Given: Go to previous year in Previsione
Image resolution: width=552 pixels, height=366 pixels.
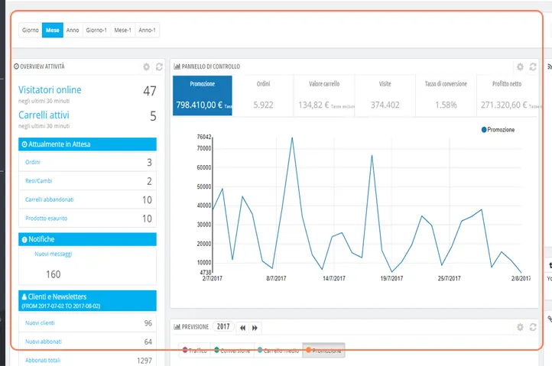Looking at the screenshot, I should pos(242,327).
